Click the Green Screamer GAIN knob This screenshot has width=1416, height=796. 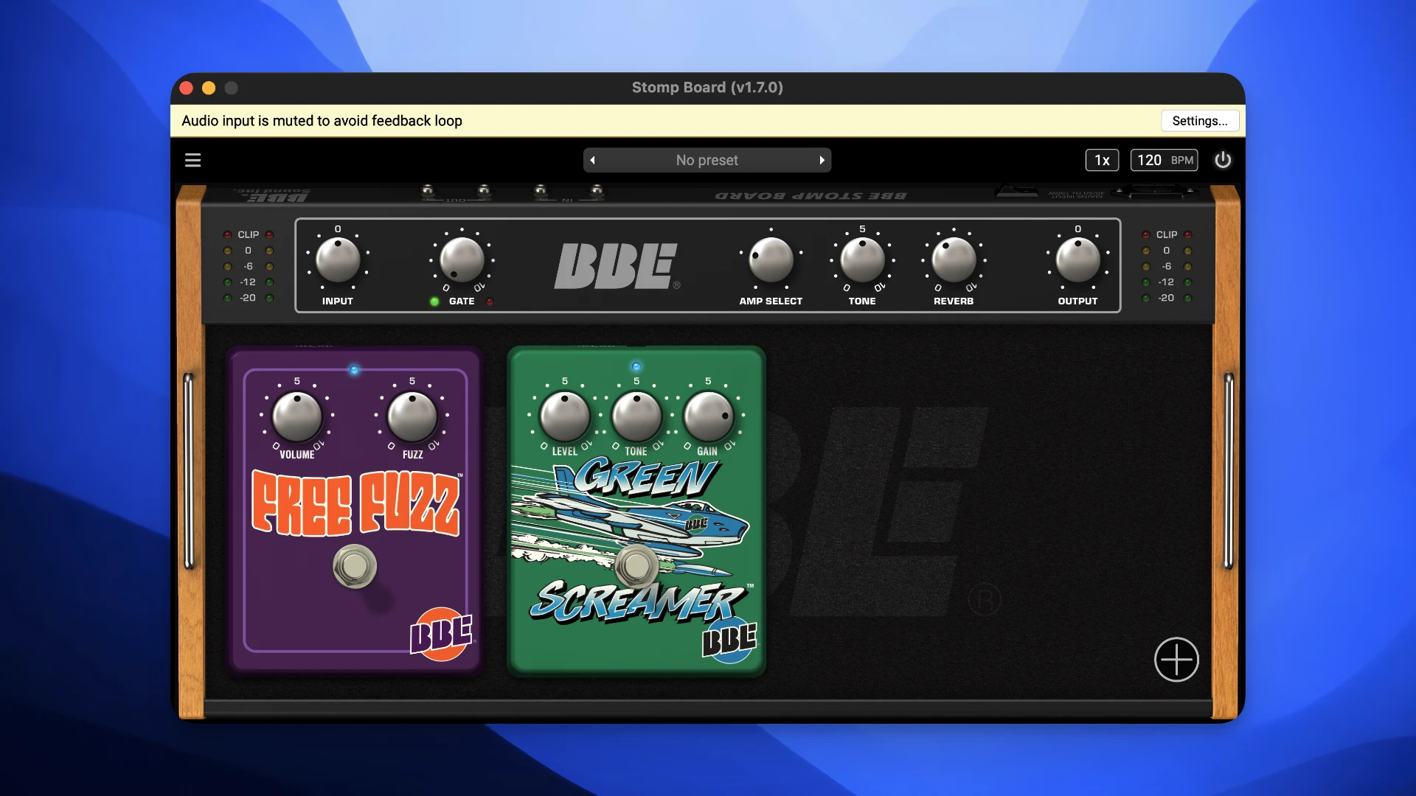(x=708, y=416)
